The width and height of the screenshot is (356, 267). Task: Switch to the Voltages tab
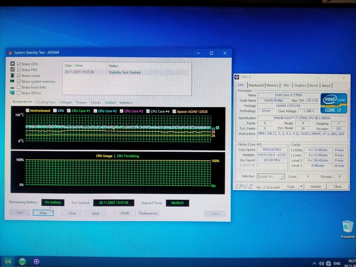[x=66, y=102]
